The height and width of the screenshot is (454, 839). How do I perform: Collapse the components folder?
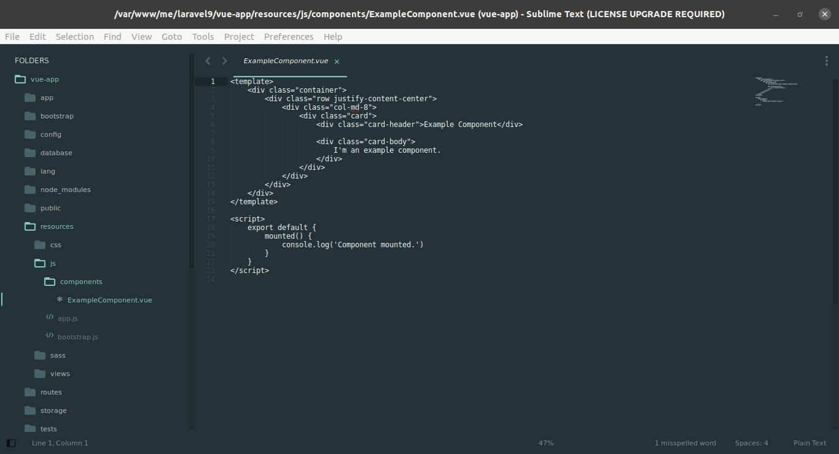[50, 282]
